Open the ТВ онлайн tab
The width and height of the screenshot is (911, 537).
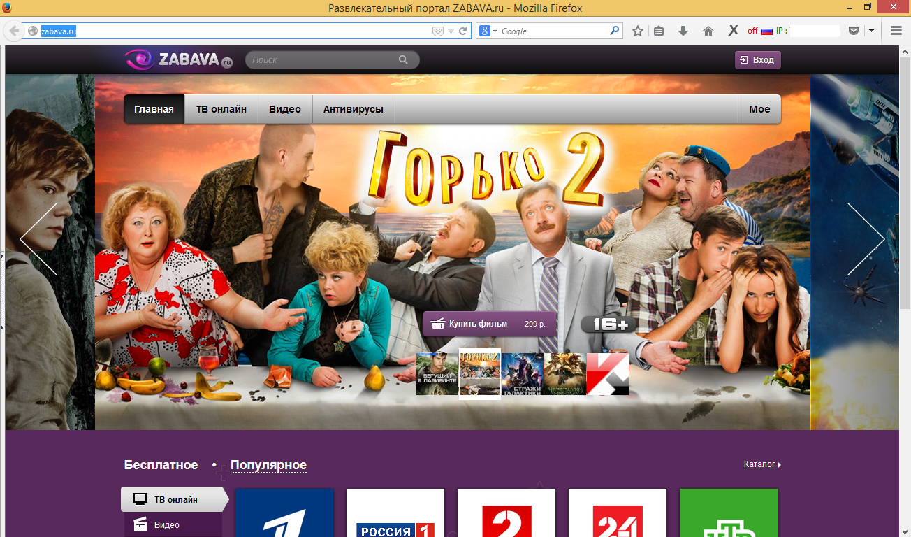(x=221, y=109)
